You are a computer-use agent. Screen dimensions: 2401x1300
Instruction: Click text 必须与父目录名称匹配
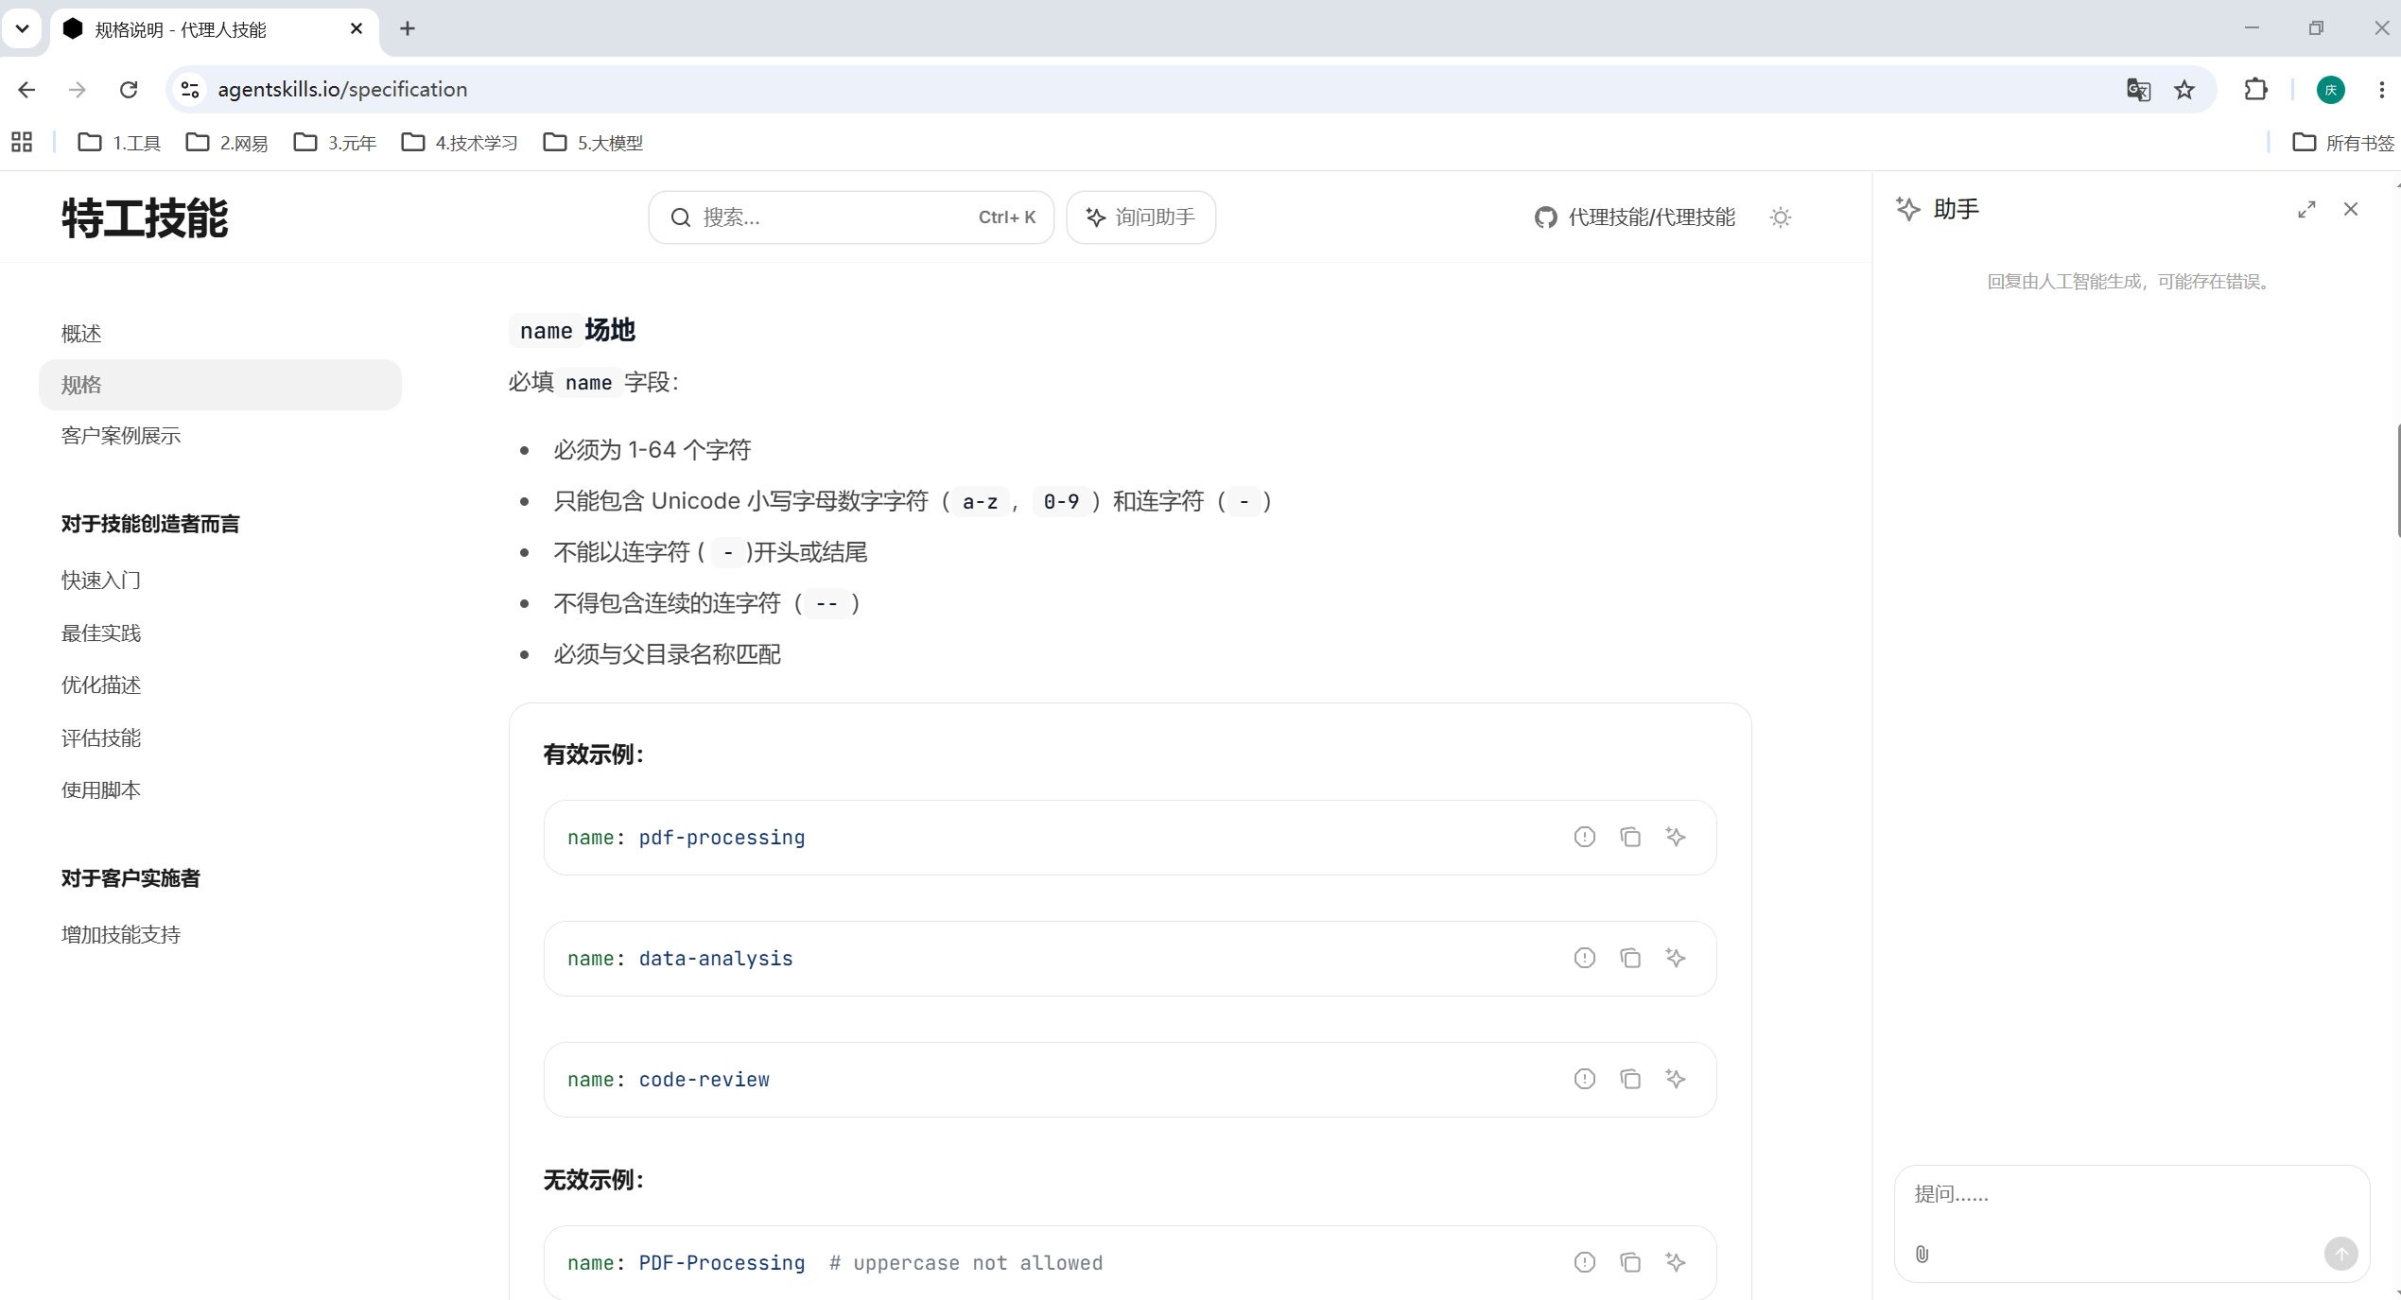[667, 654]
